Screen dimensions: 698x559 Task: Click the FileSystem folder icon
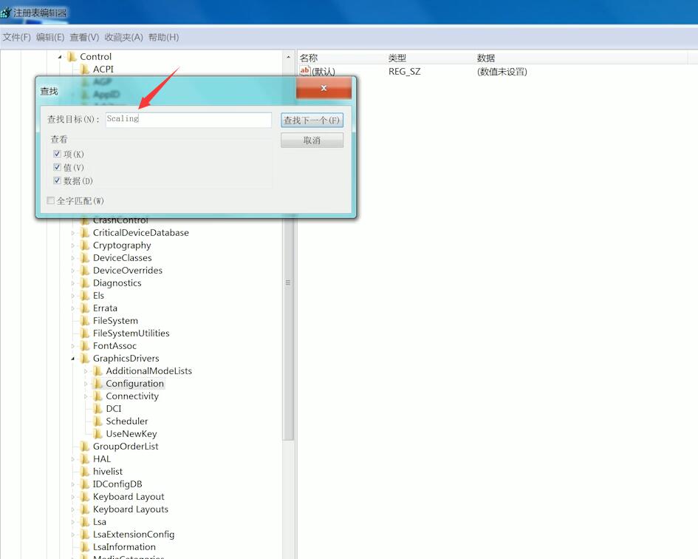point(85,320)
